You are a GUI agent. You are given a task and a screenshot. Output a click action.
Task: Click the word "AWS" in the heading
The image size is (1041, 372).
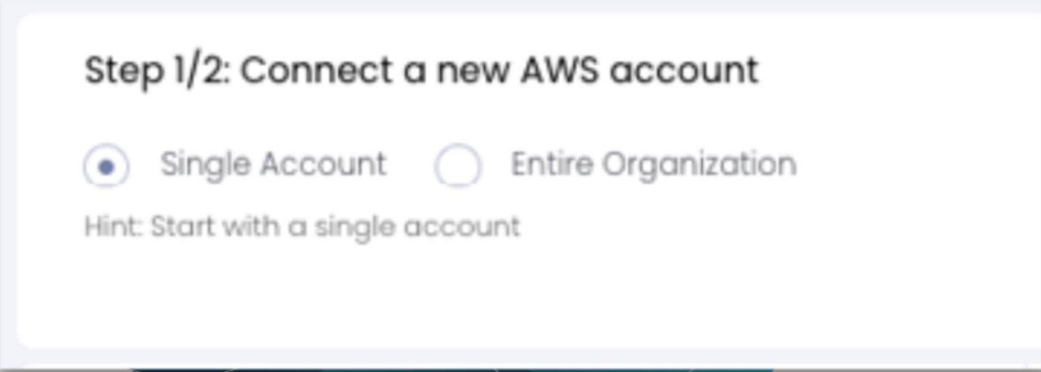[560, 70]
